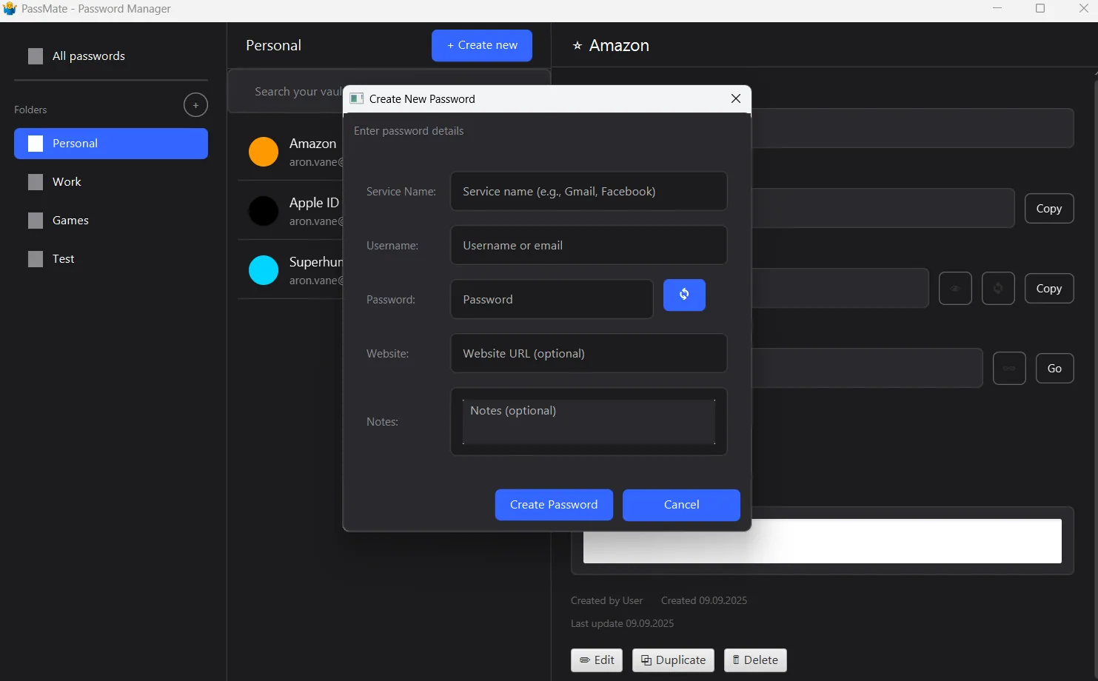
Task: Click the Work folder icon
Action: click(x=36, y=182)
